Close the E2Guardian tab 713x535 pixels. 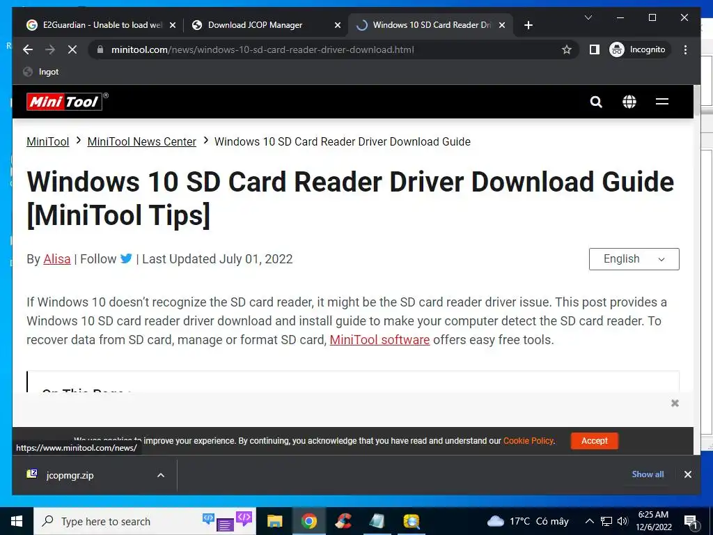(173, 26)
